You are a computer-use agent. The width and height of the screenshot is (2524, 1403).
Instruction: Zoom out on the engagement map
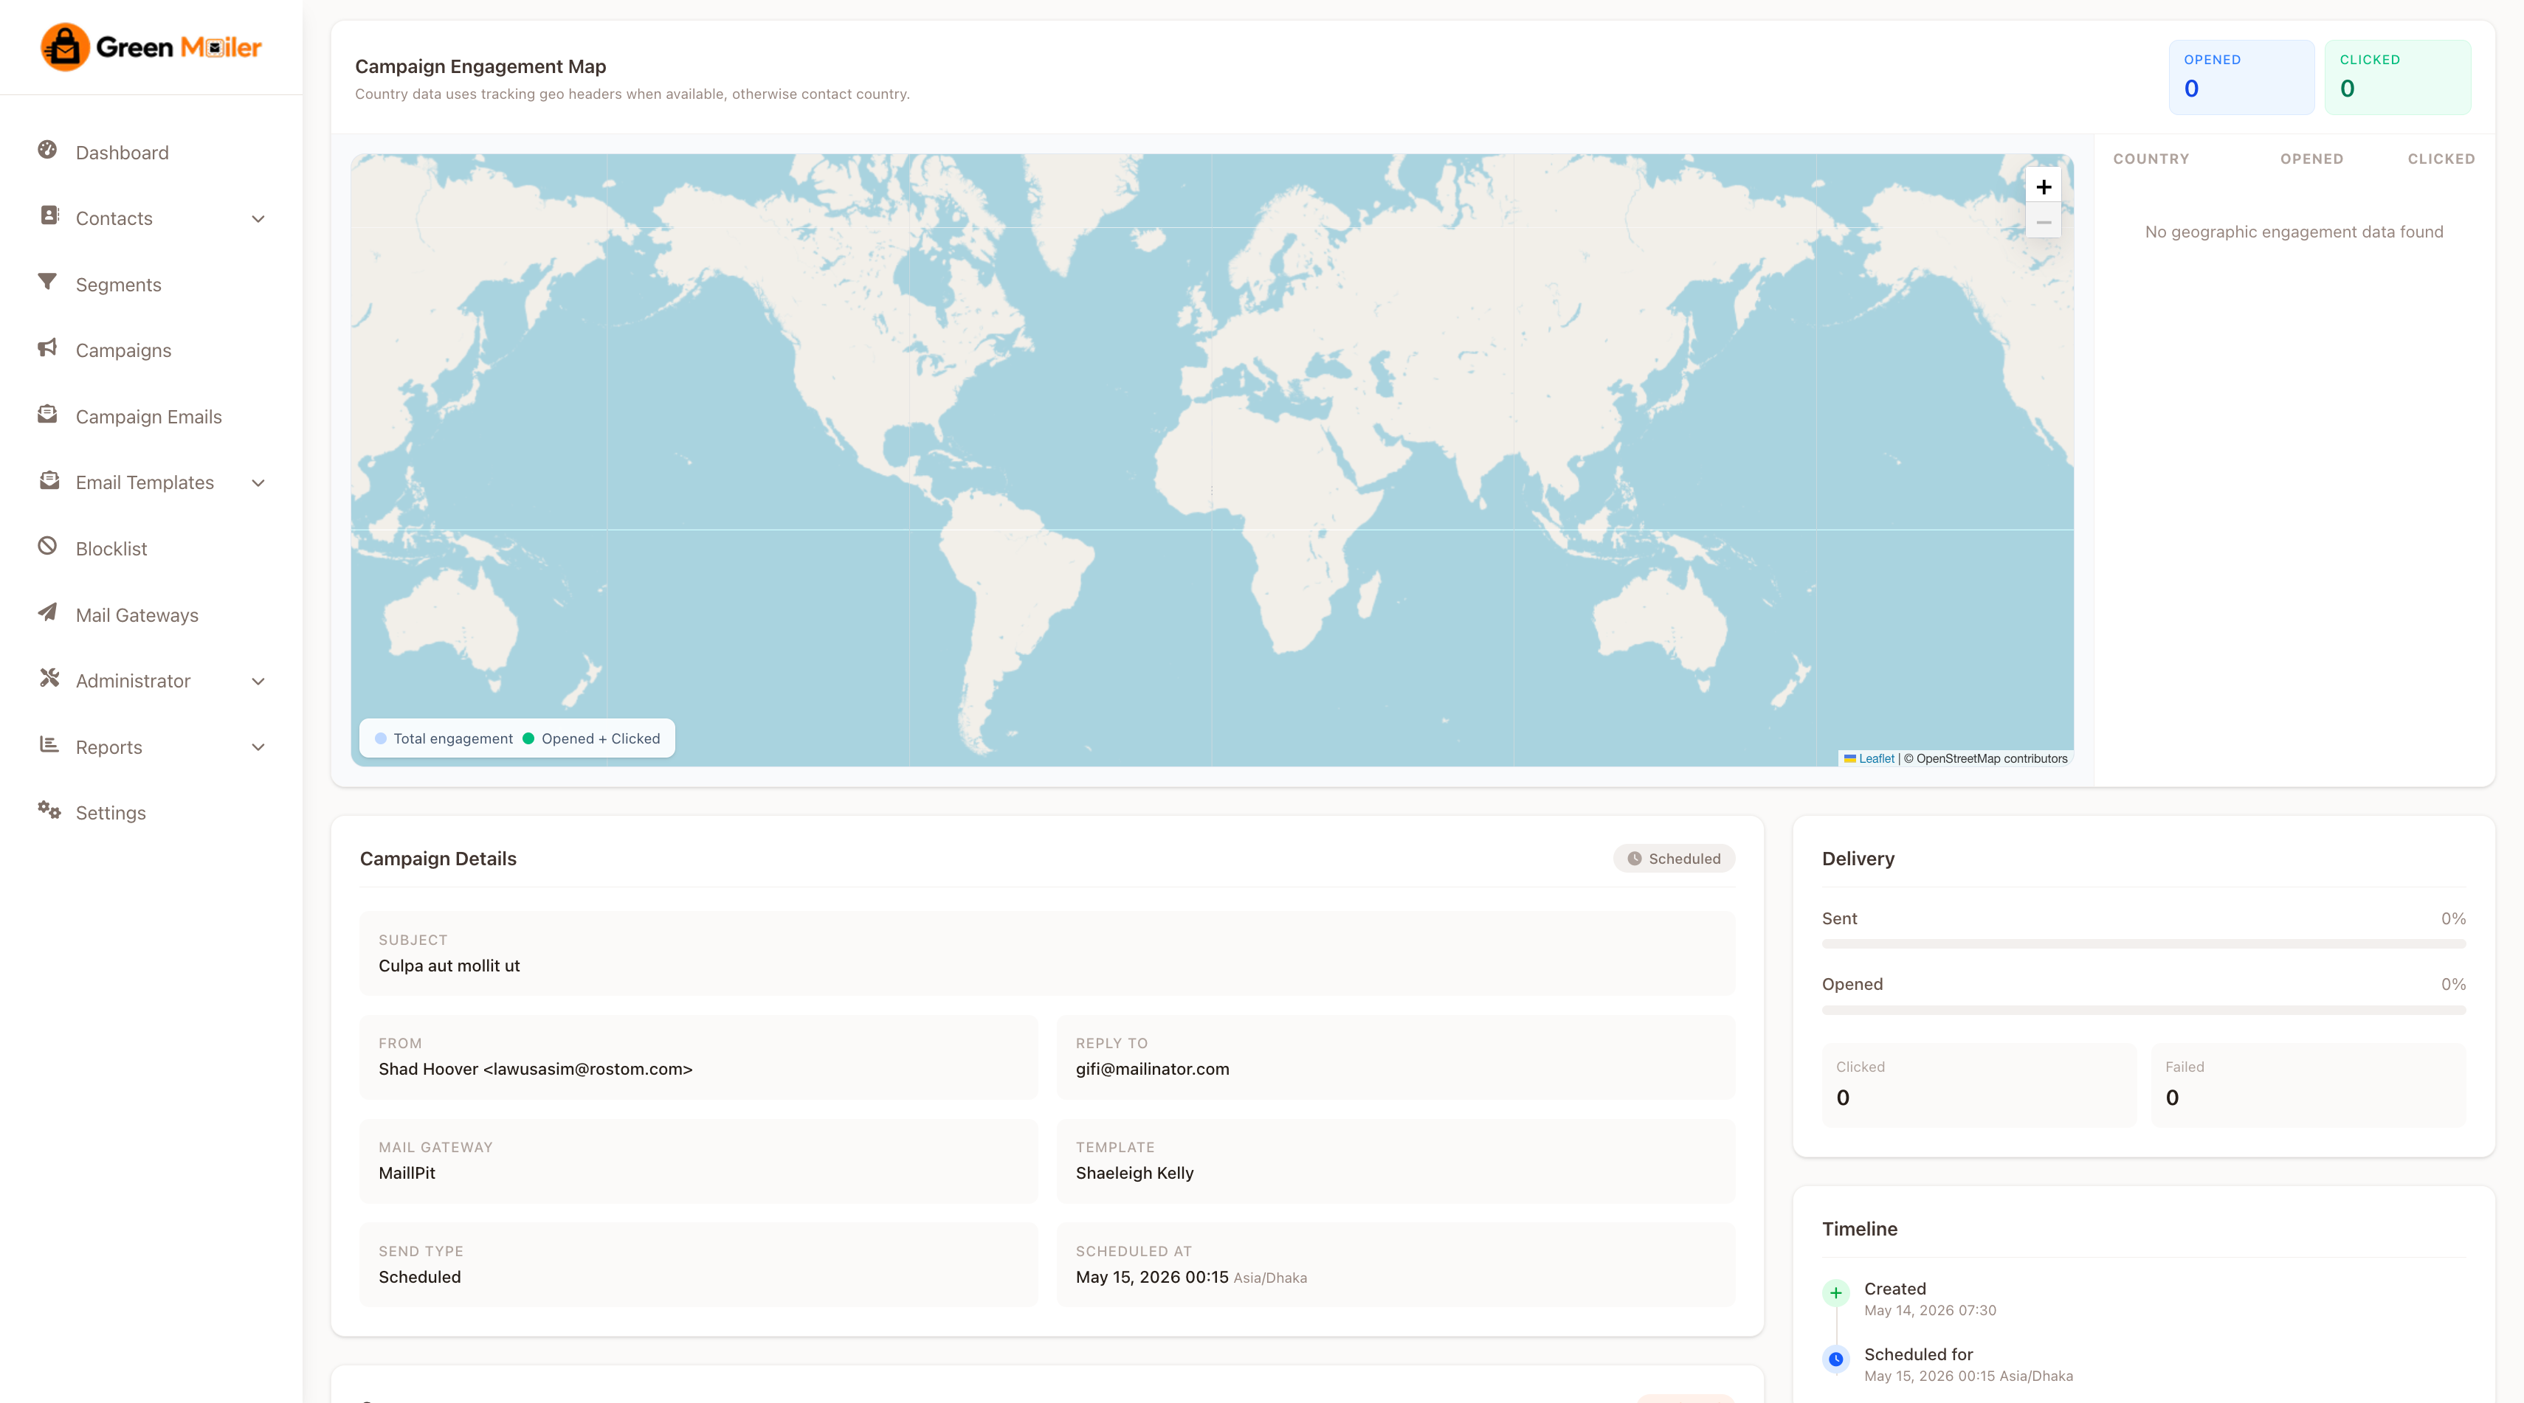pyautogui.click(x=2043, y=222)
